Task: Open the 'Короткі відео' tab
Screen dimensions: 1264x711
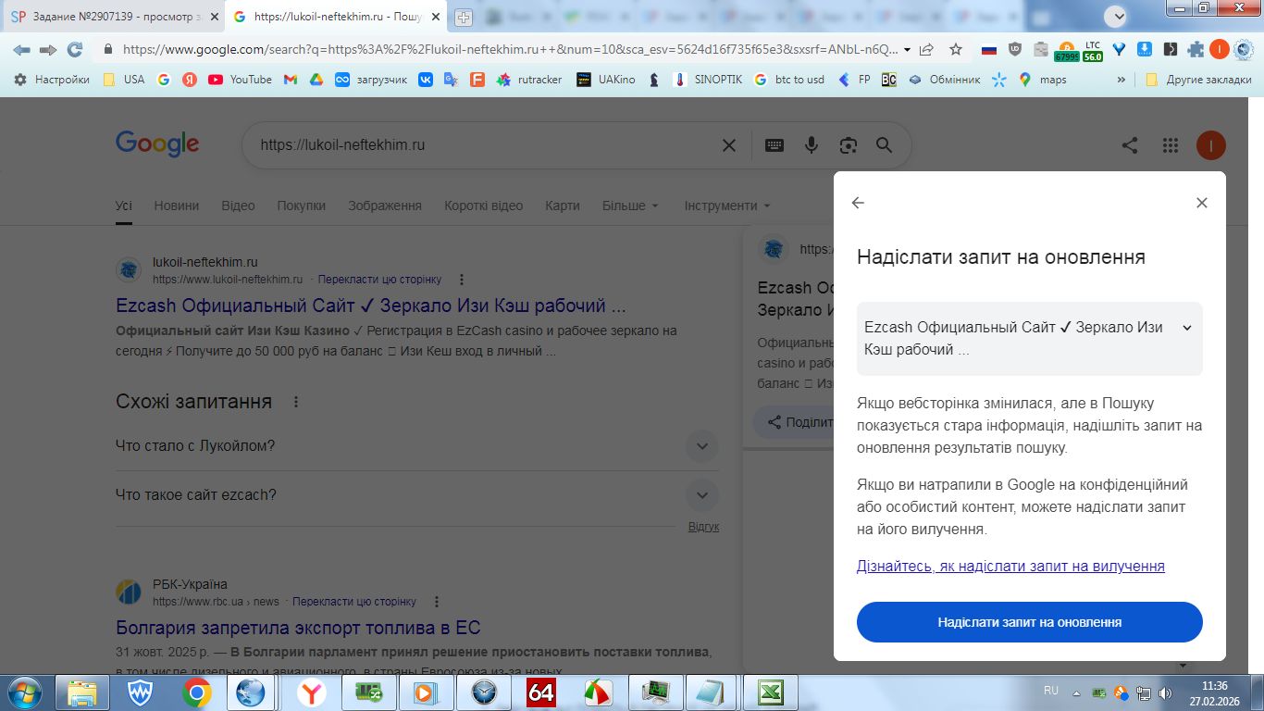Action: [483, 206]
